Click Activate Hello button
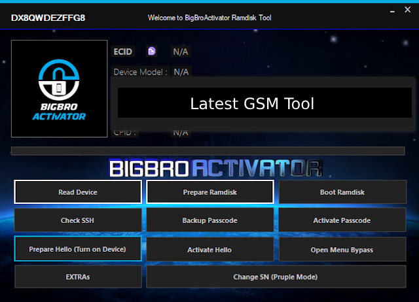Screen dimensions: 419x302 pyautogui.click(x=209, y=250)
